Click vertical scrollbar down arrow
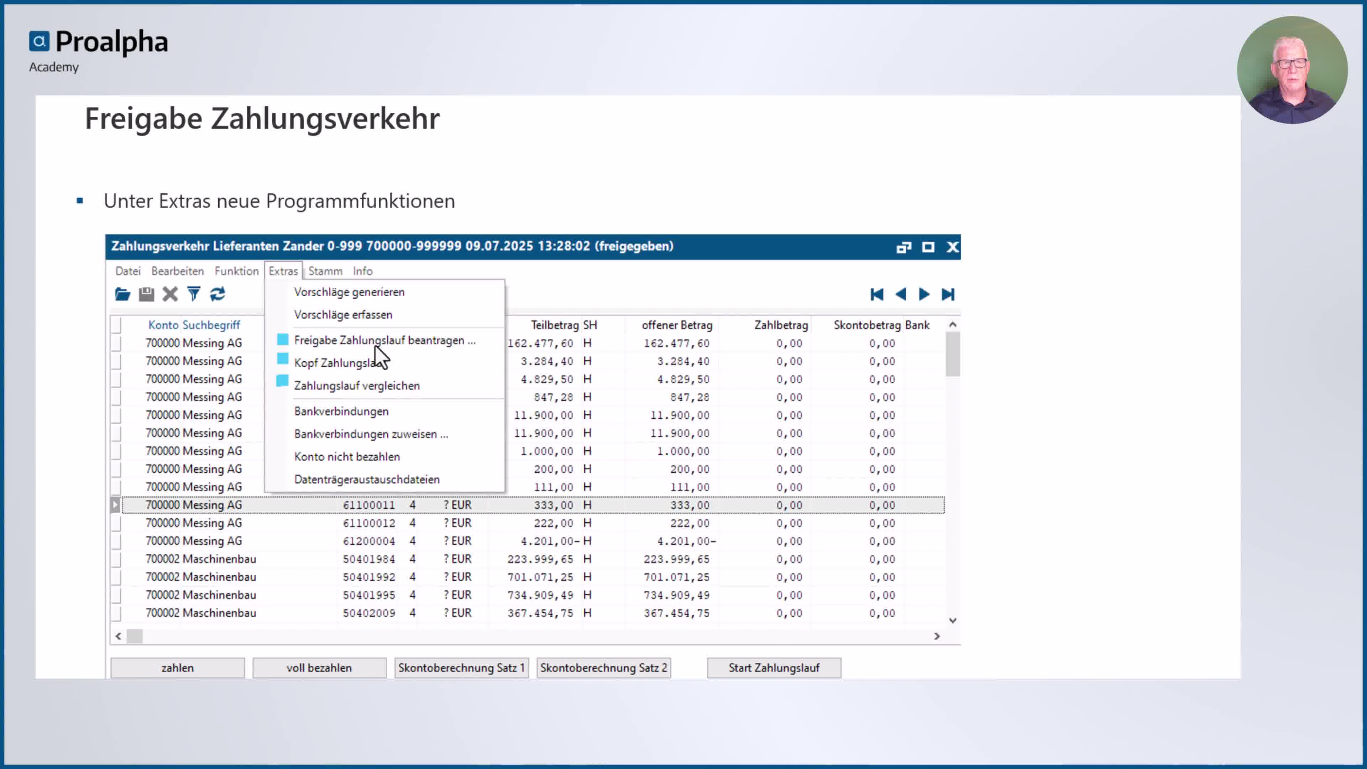Image resolution: width=1367 pixels, height=769 pixels. click(x=953, y=621)
